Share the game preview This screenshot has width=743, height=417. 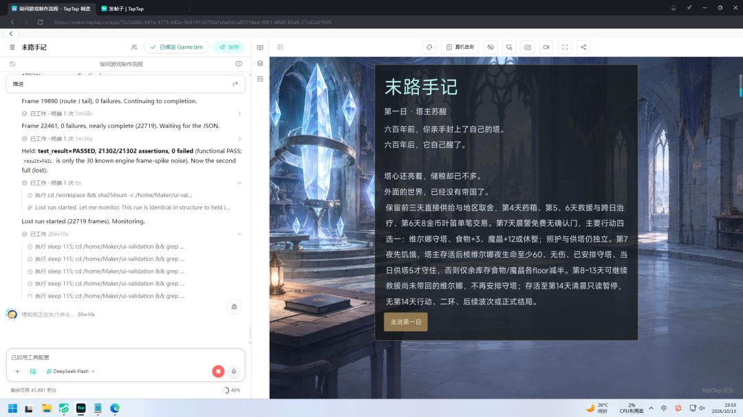pos(584,47)
